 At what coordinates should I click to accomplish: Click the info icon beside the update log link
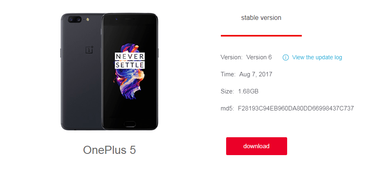(286, 58)
